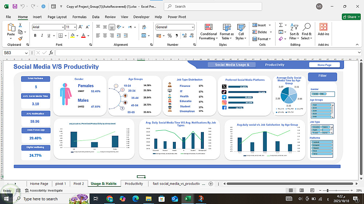
Task: Click the Clear eraser icon in Editing
Action: click(x=281, y=39)
